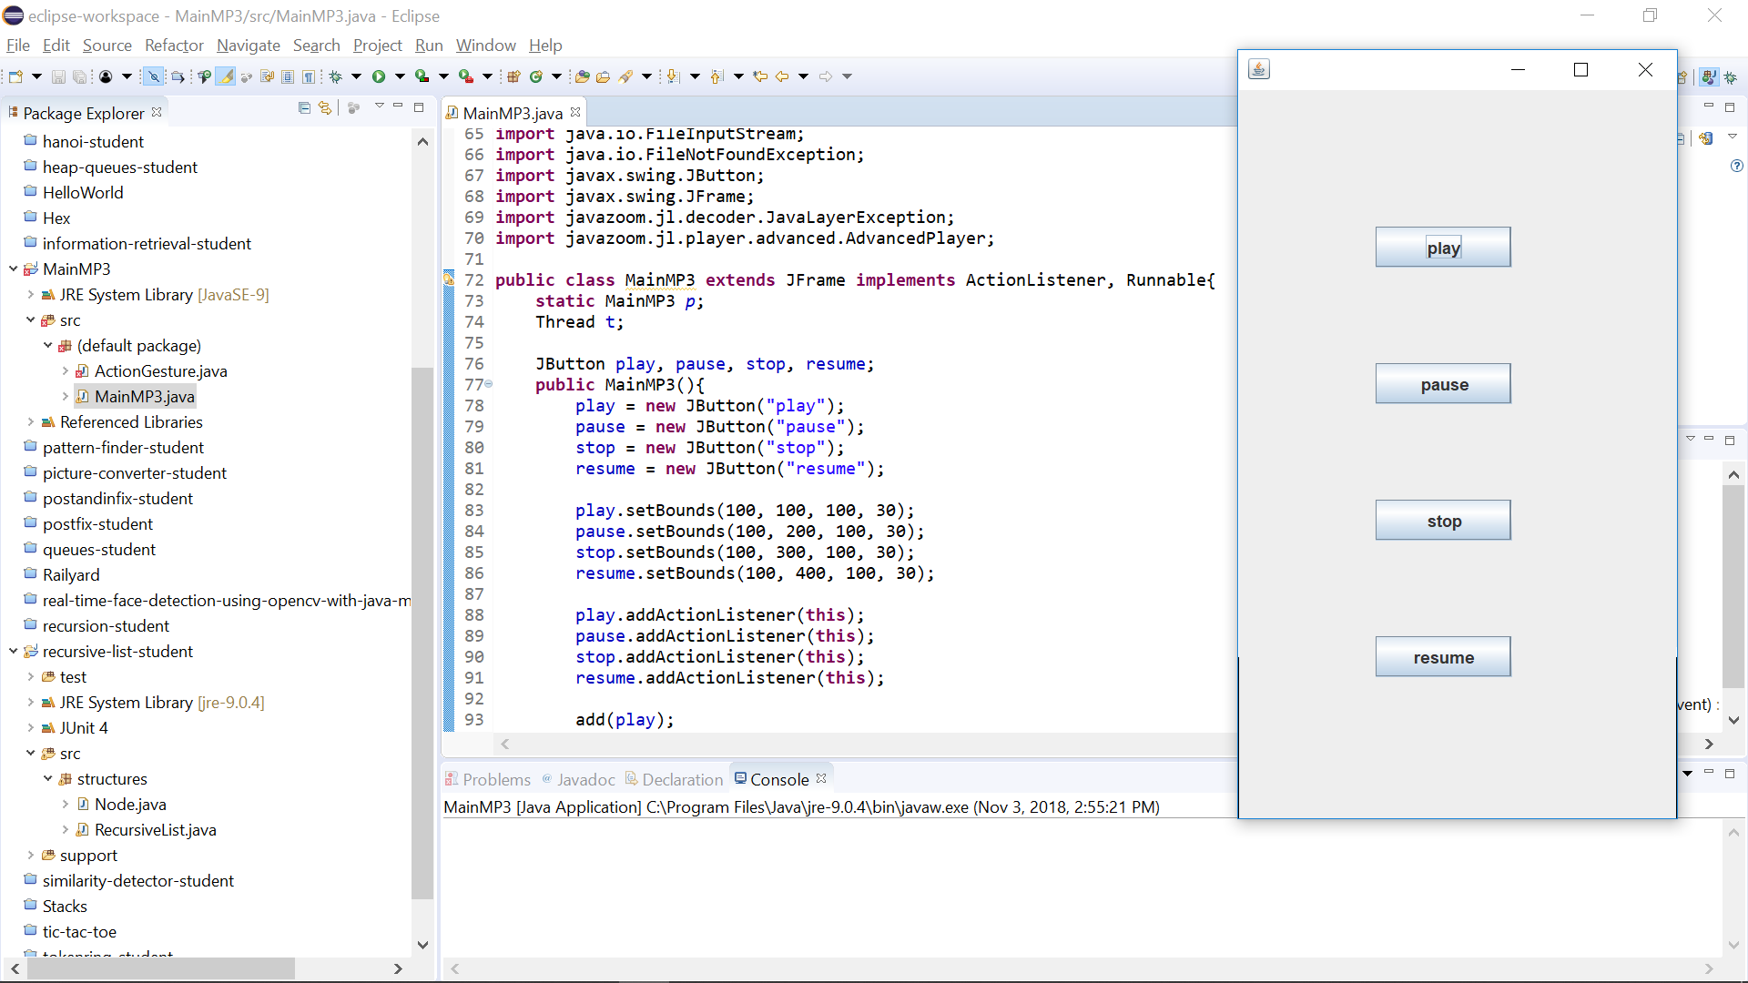Click Back navigation yellow arrow
This screenshot has height=983, width=1748.
click(x=782, y=76)
